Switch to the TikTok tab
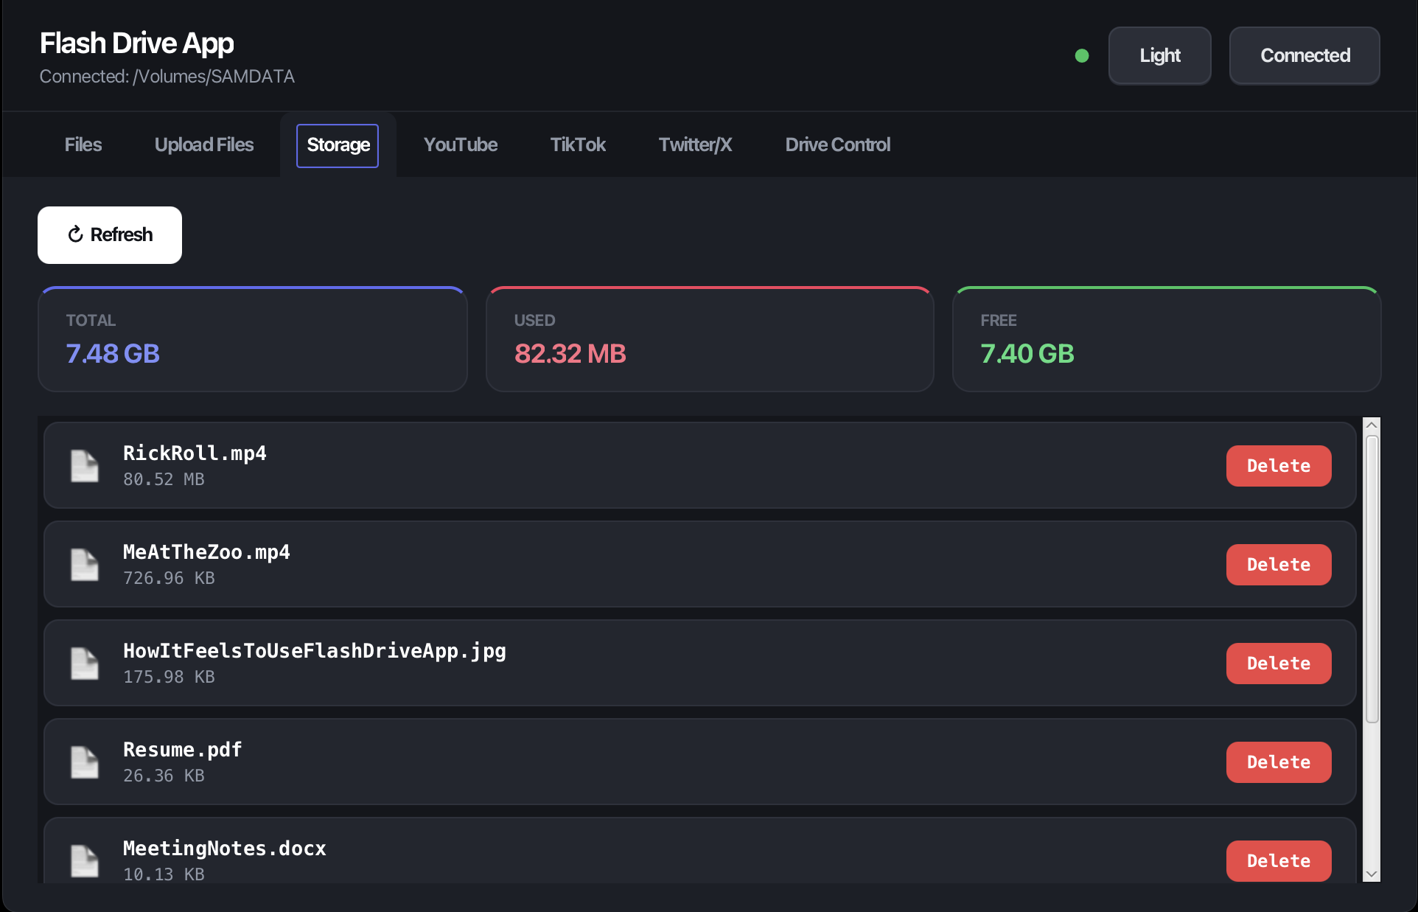 pyautogui.click(x=578, y=145)
